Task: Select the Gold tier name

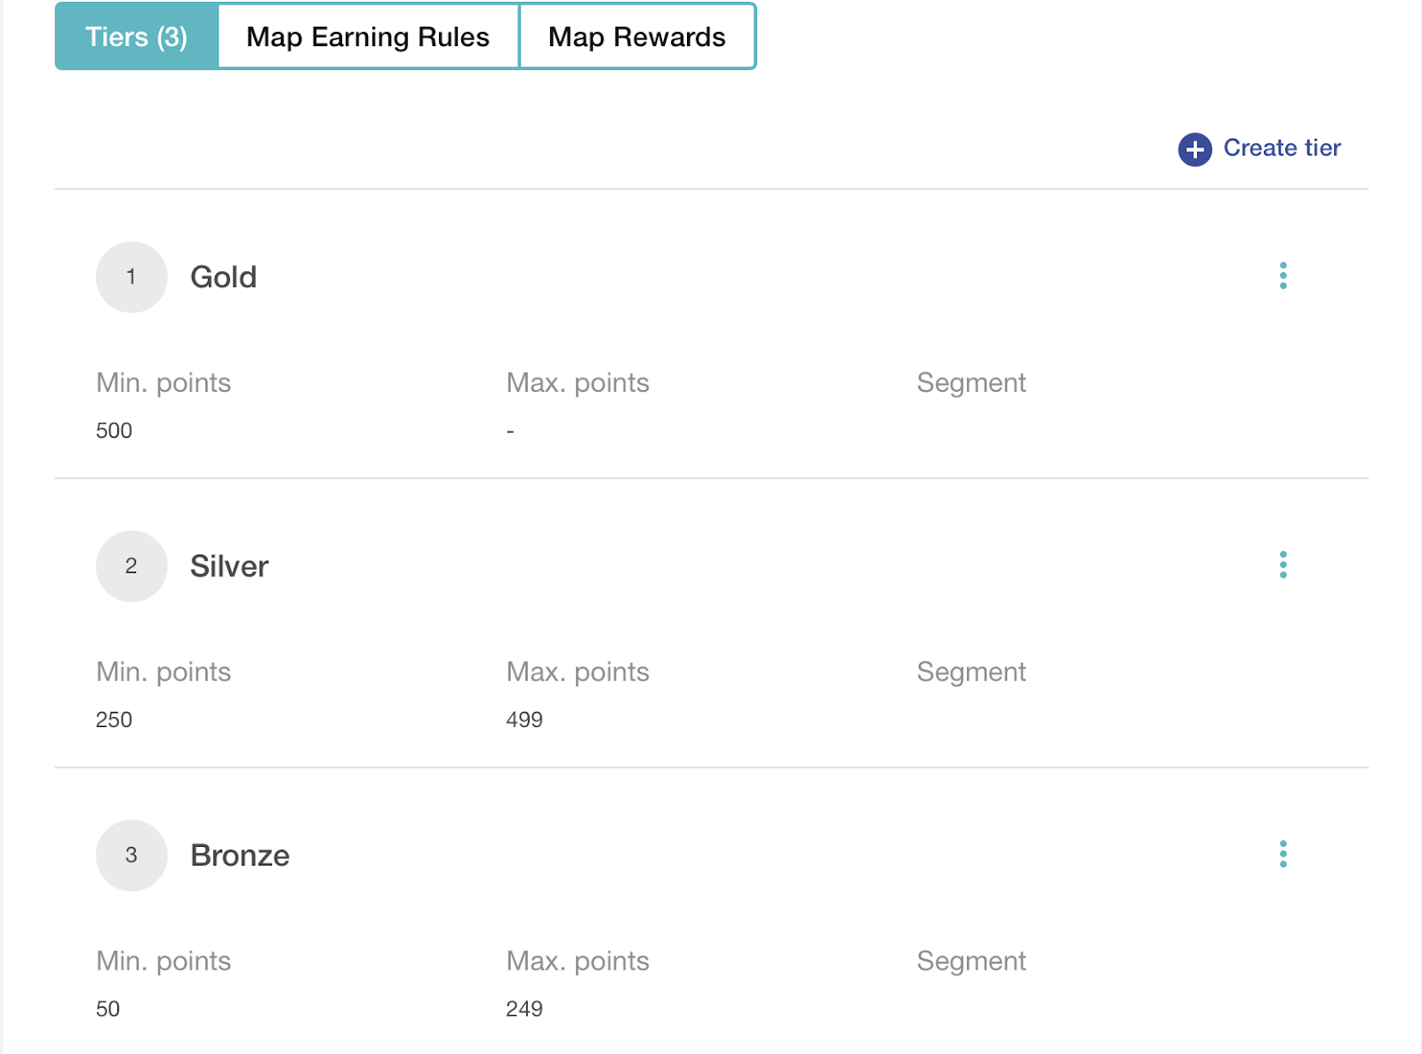Action: [224, 277]
